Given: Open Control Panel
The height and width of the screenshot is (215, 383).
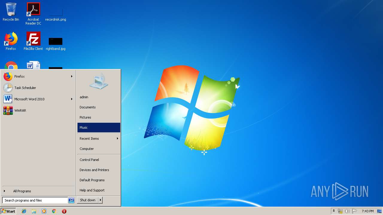Looking at the screenshot, I should pos(99,160).
